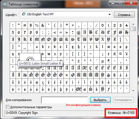Select the question mark ? character cell
Viewport: 139px width, 119px height.
pos(73,32)
